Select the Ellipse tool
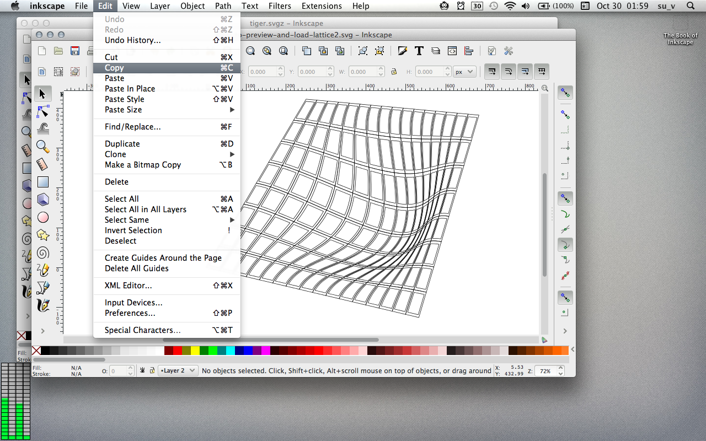Image resolution: width=706 pixels, height=441 pixels. [x=43, y=217]
